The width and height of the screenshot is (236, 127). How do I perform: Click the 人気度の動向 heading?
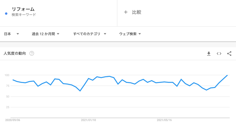[x=15, y=53]
